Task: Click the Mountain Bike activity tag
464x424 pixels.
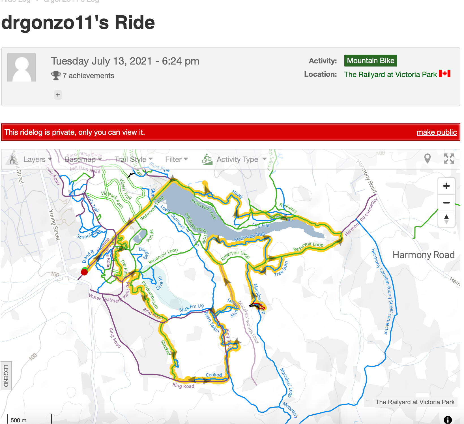Action: click(371, 61)
